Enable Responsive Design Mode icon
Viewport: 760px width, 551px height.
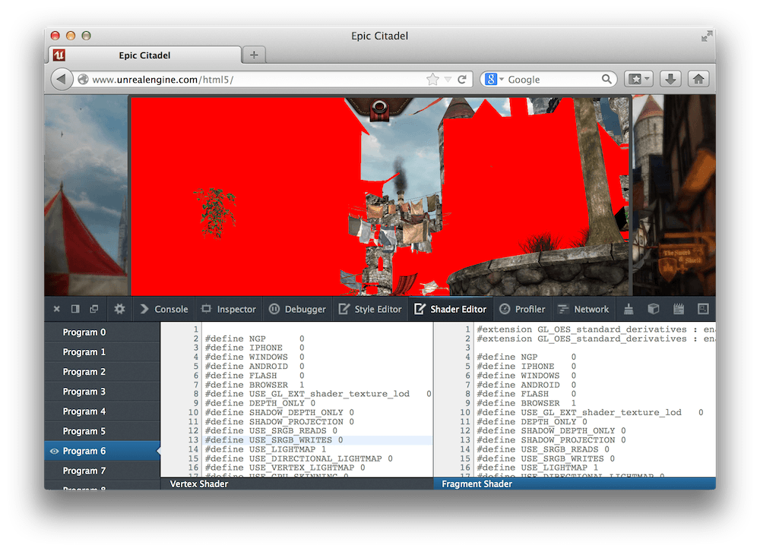click(703, 309)
